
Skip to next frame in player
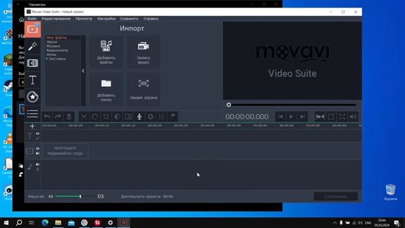[x=302, y=117]
